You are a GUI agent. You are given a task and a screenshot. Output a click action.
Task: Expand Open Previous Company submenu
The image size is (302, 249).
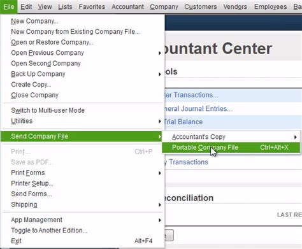(82, 53)
